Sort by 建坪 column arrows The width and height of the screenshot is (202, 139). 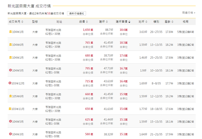pyautogui.click(x=107, y=22)
